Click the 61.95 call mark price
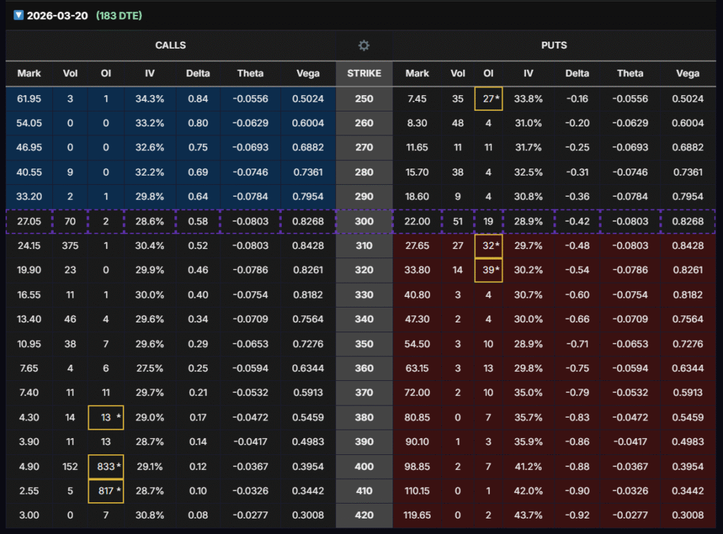The width and height of the screenshot is (723, 534). pyautogui.click(x=29, y=99)
